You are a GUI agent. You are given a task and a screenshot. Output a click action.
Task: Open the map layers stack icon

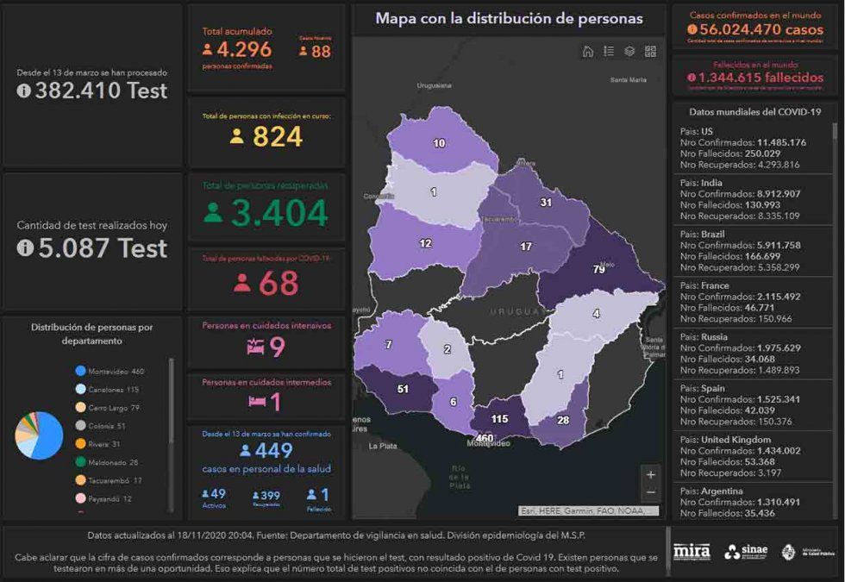629,52
